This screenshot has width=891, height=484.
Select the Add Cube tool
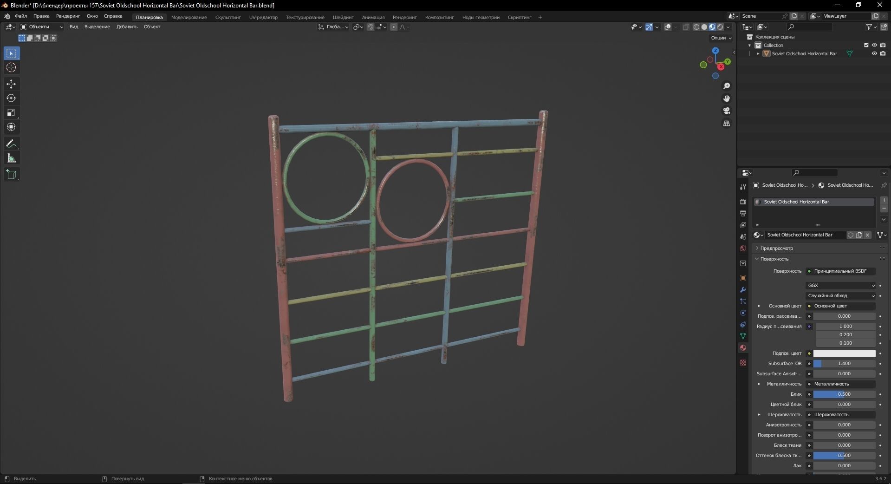tap(12, 175)
